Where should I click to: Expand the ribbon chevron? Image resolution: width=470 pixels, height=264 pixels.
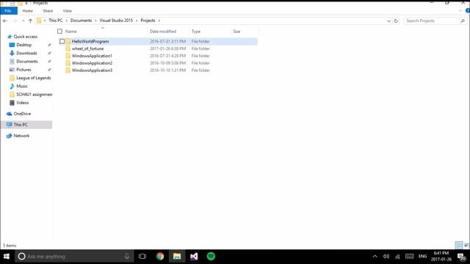click(460, 11)
